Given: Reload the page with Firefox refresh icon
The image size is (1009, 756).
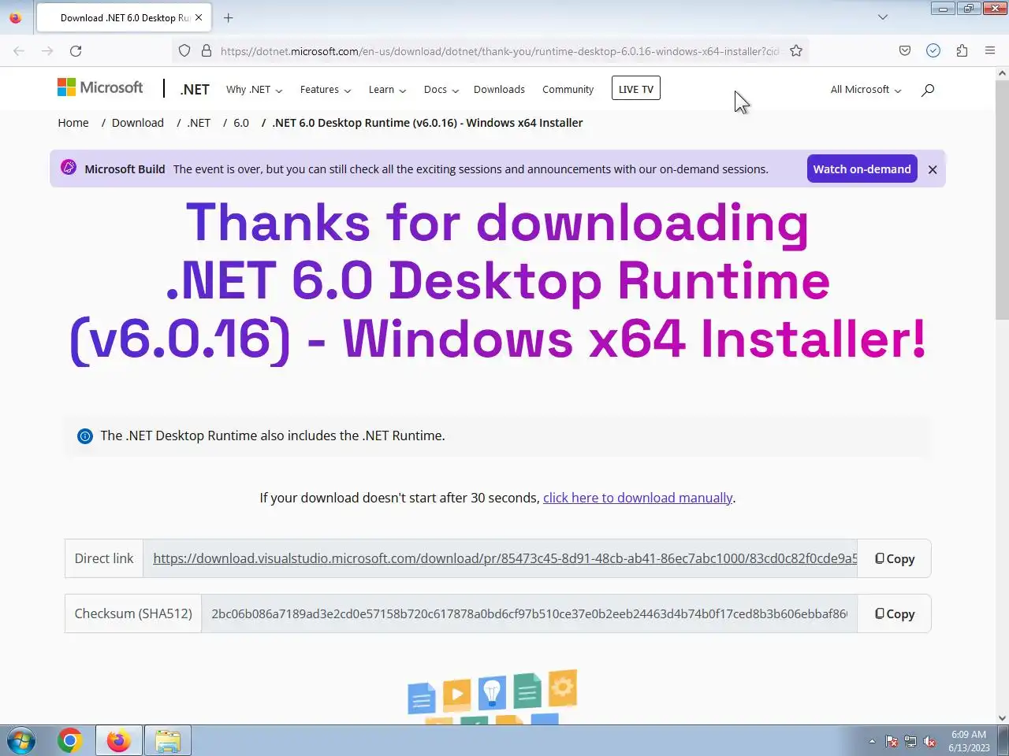Looking at the screenshot, I should (76, 51).
